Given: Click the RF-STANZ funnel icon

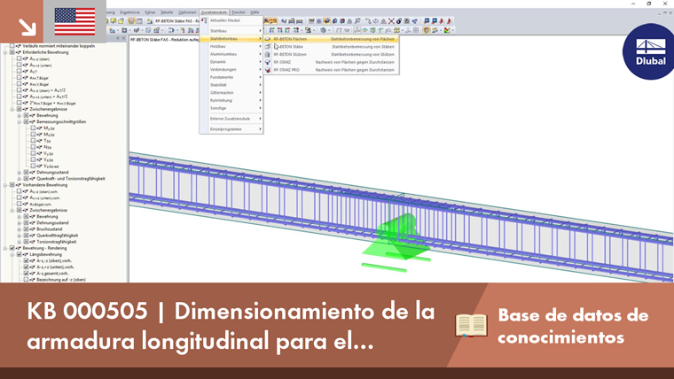Looking at the screenshot, I should coord(268,62).
